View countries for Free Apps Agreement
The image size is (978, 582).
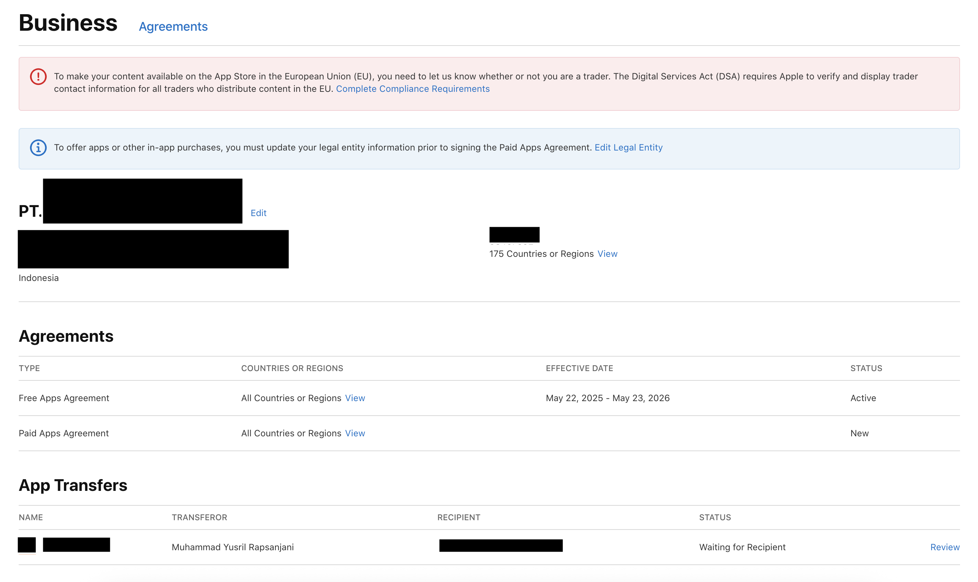(355, 398)
